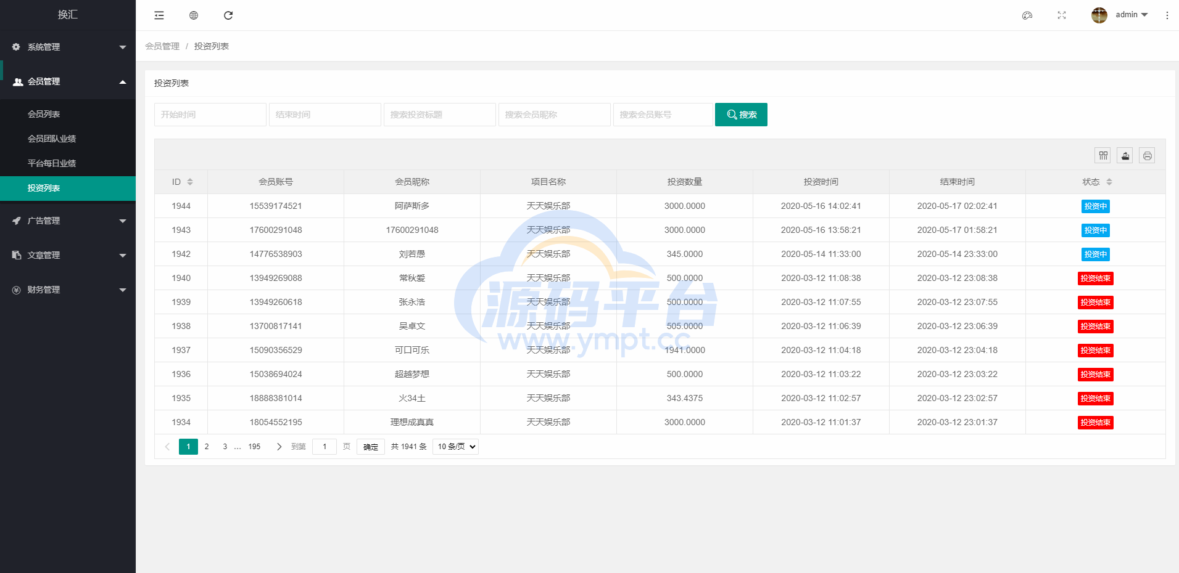Open the theme palette icon
Image resolution: width=1179 pixels, height=573 pixels.
click(x=1027, y=15)
